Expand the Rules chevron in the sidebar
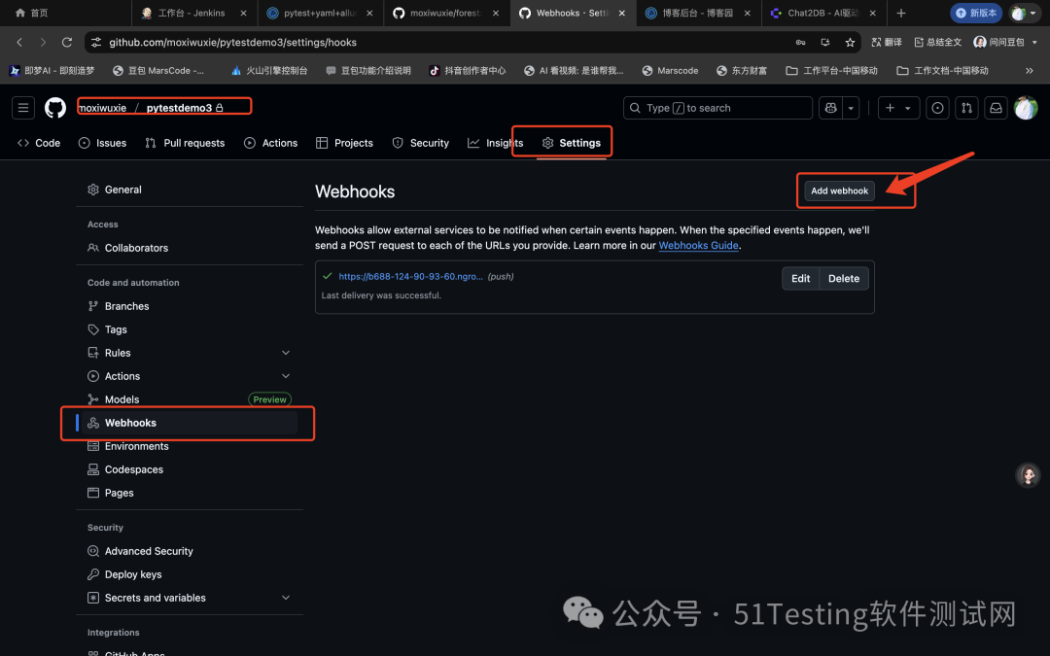The height and width of the screenshot is (656, 1050). click(286, 353)
